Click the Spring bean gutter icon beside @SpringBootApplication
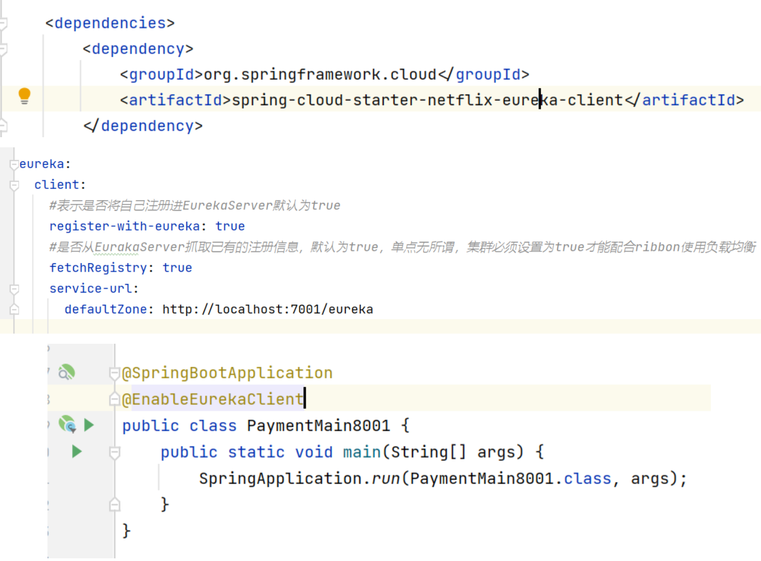The height and width of the screenshot is (561, 761). pos(67,372)
